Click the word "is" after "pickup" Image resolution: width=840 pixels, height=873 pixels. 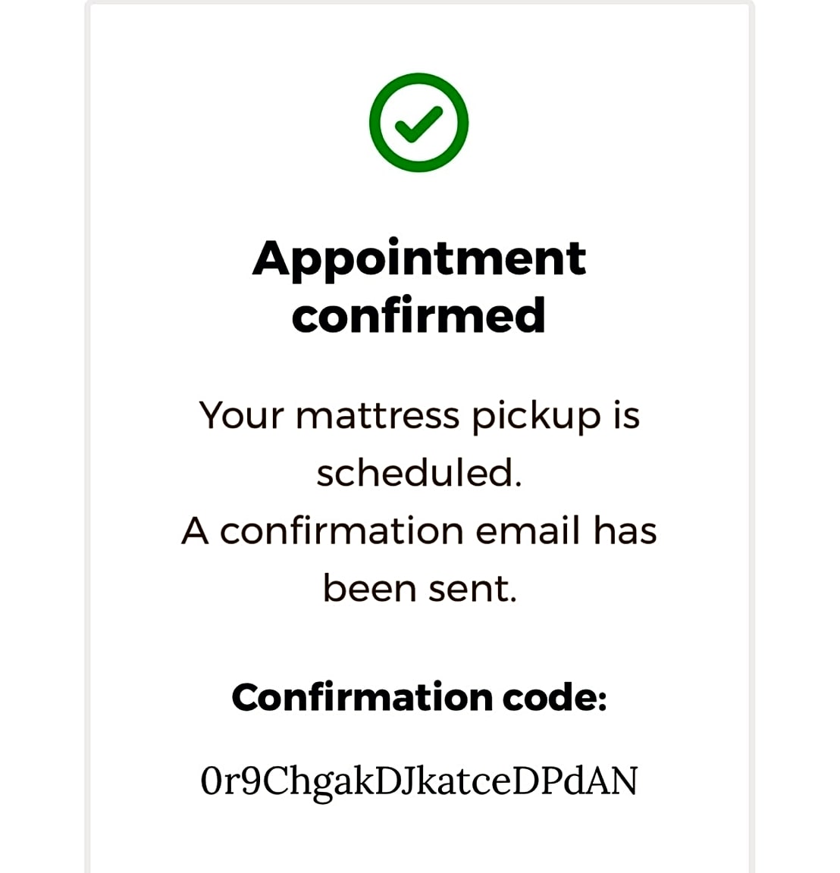(626, 416)
